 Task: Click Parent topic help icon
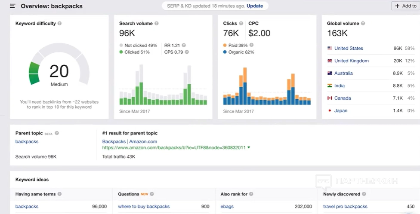[57, 133]
